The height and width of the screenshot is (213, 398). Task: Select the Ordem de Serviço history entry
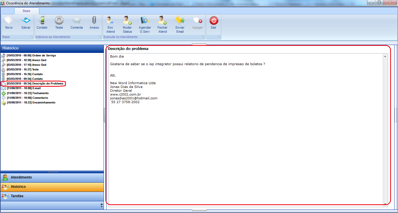(31, 56)
